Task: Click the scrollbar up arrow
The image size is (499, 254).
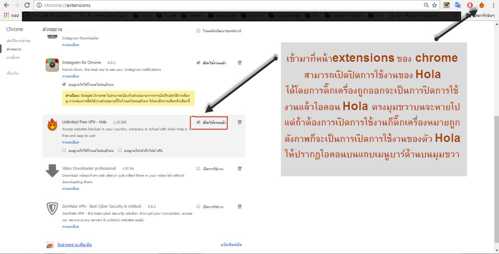Action: (496, 23)
